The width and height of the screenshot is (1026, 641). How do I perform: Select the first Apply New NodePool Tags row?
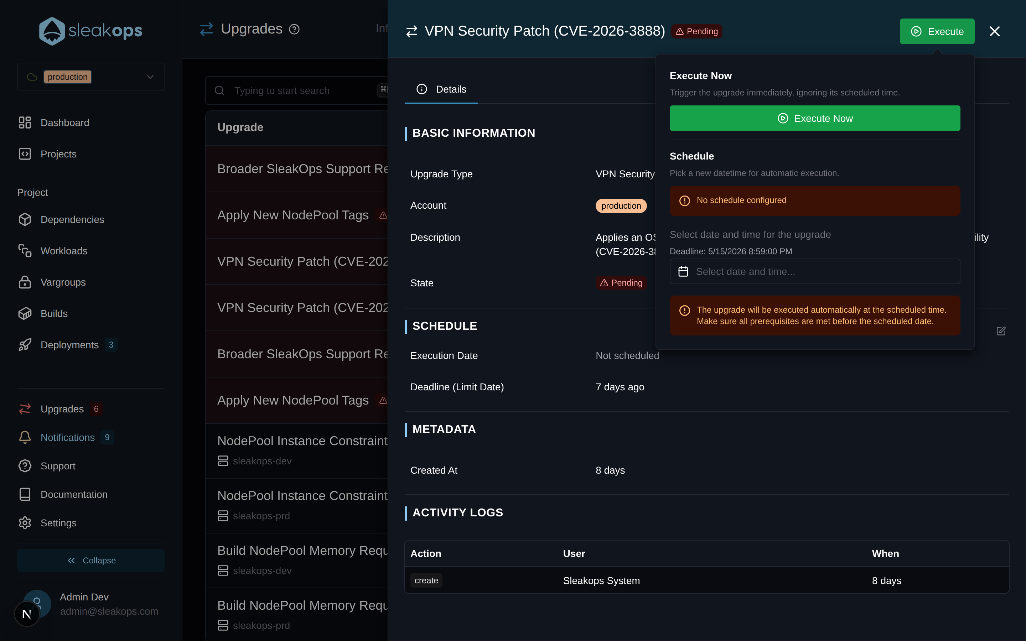(297, 215)
